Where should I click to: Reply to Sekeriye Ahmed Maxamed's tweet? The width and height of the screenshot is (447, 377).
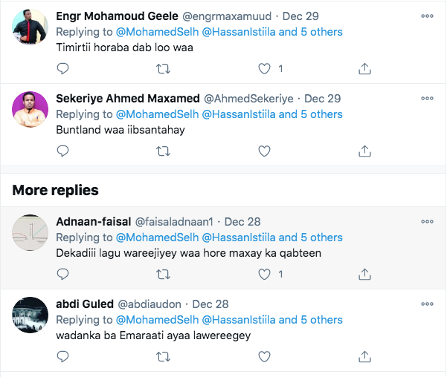point(63,151)
